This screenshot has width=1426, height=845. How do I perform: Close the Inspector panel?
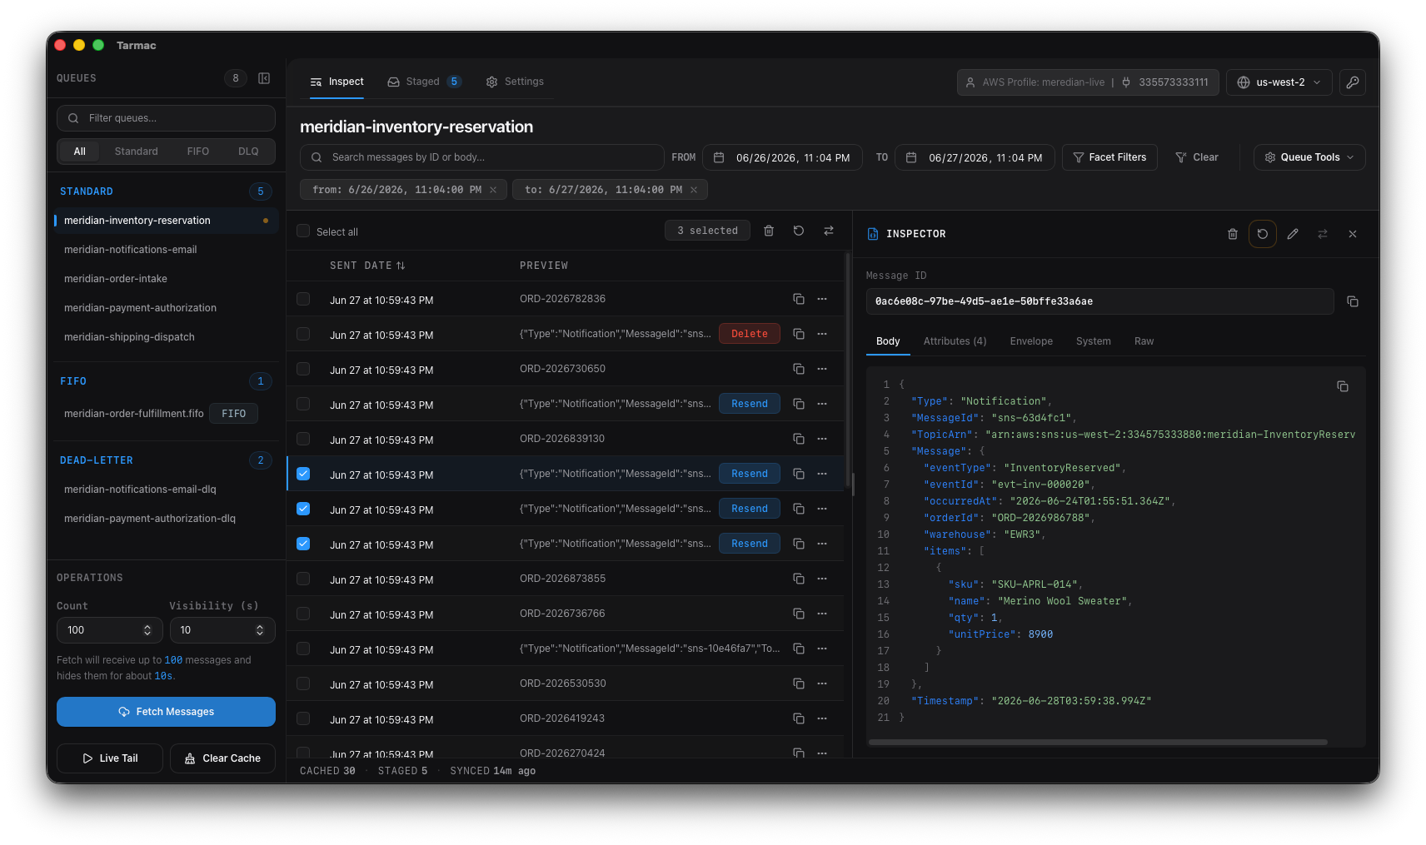(1353, 234)
